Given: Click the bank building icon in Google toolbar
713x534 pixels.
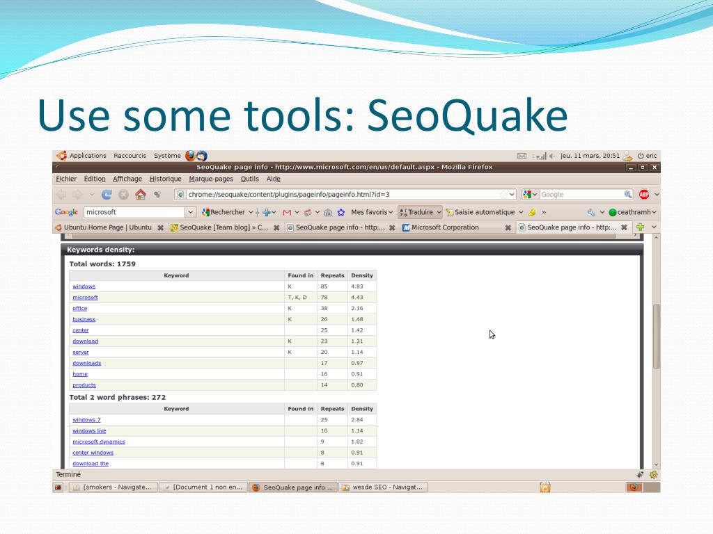Looking at the screenshot, I should (x=328, y=212).
